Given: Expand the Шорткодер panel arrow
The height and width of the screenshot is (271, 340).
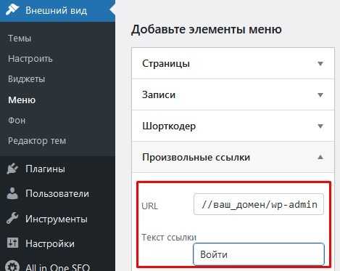Looking at the screenshot, I should tap(320, 126).
